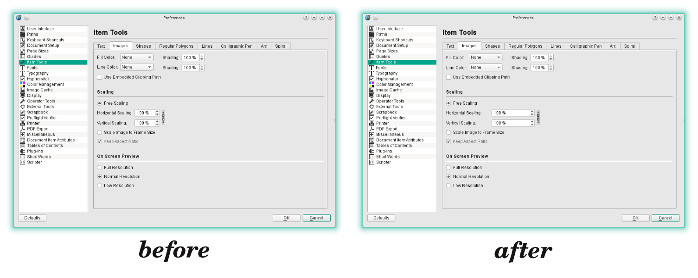Screen dimensions: 698x278
Task: Open the Fill Color combo box in the after dialog
Action: pos(485,57)
